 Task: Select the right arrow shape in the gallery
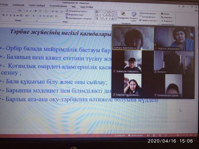pos(106,16)
